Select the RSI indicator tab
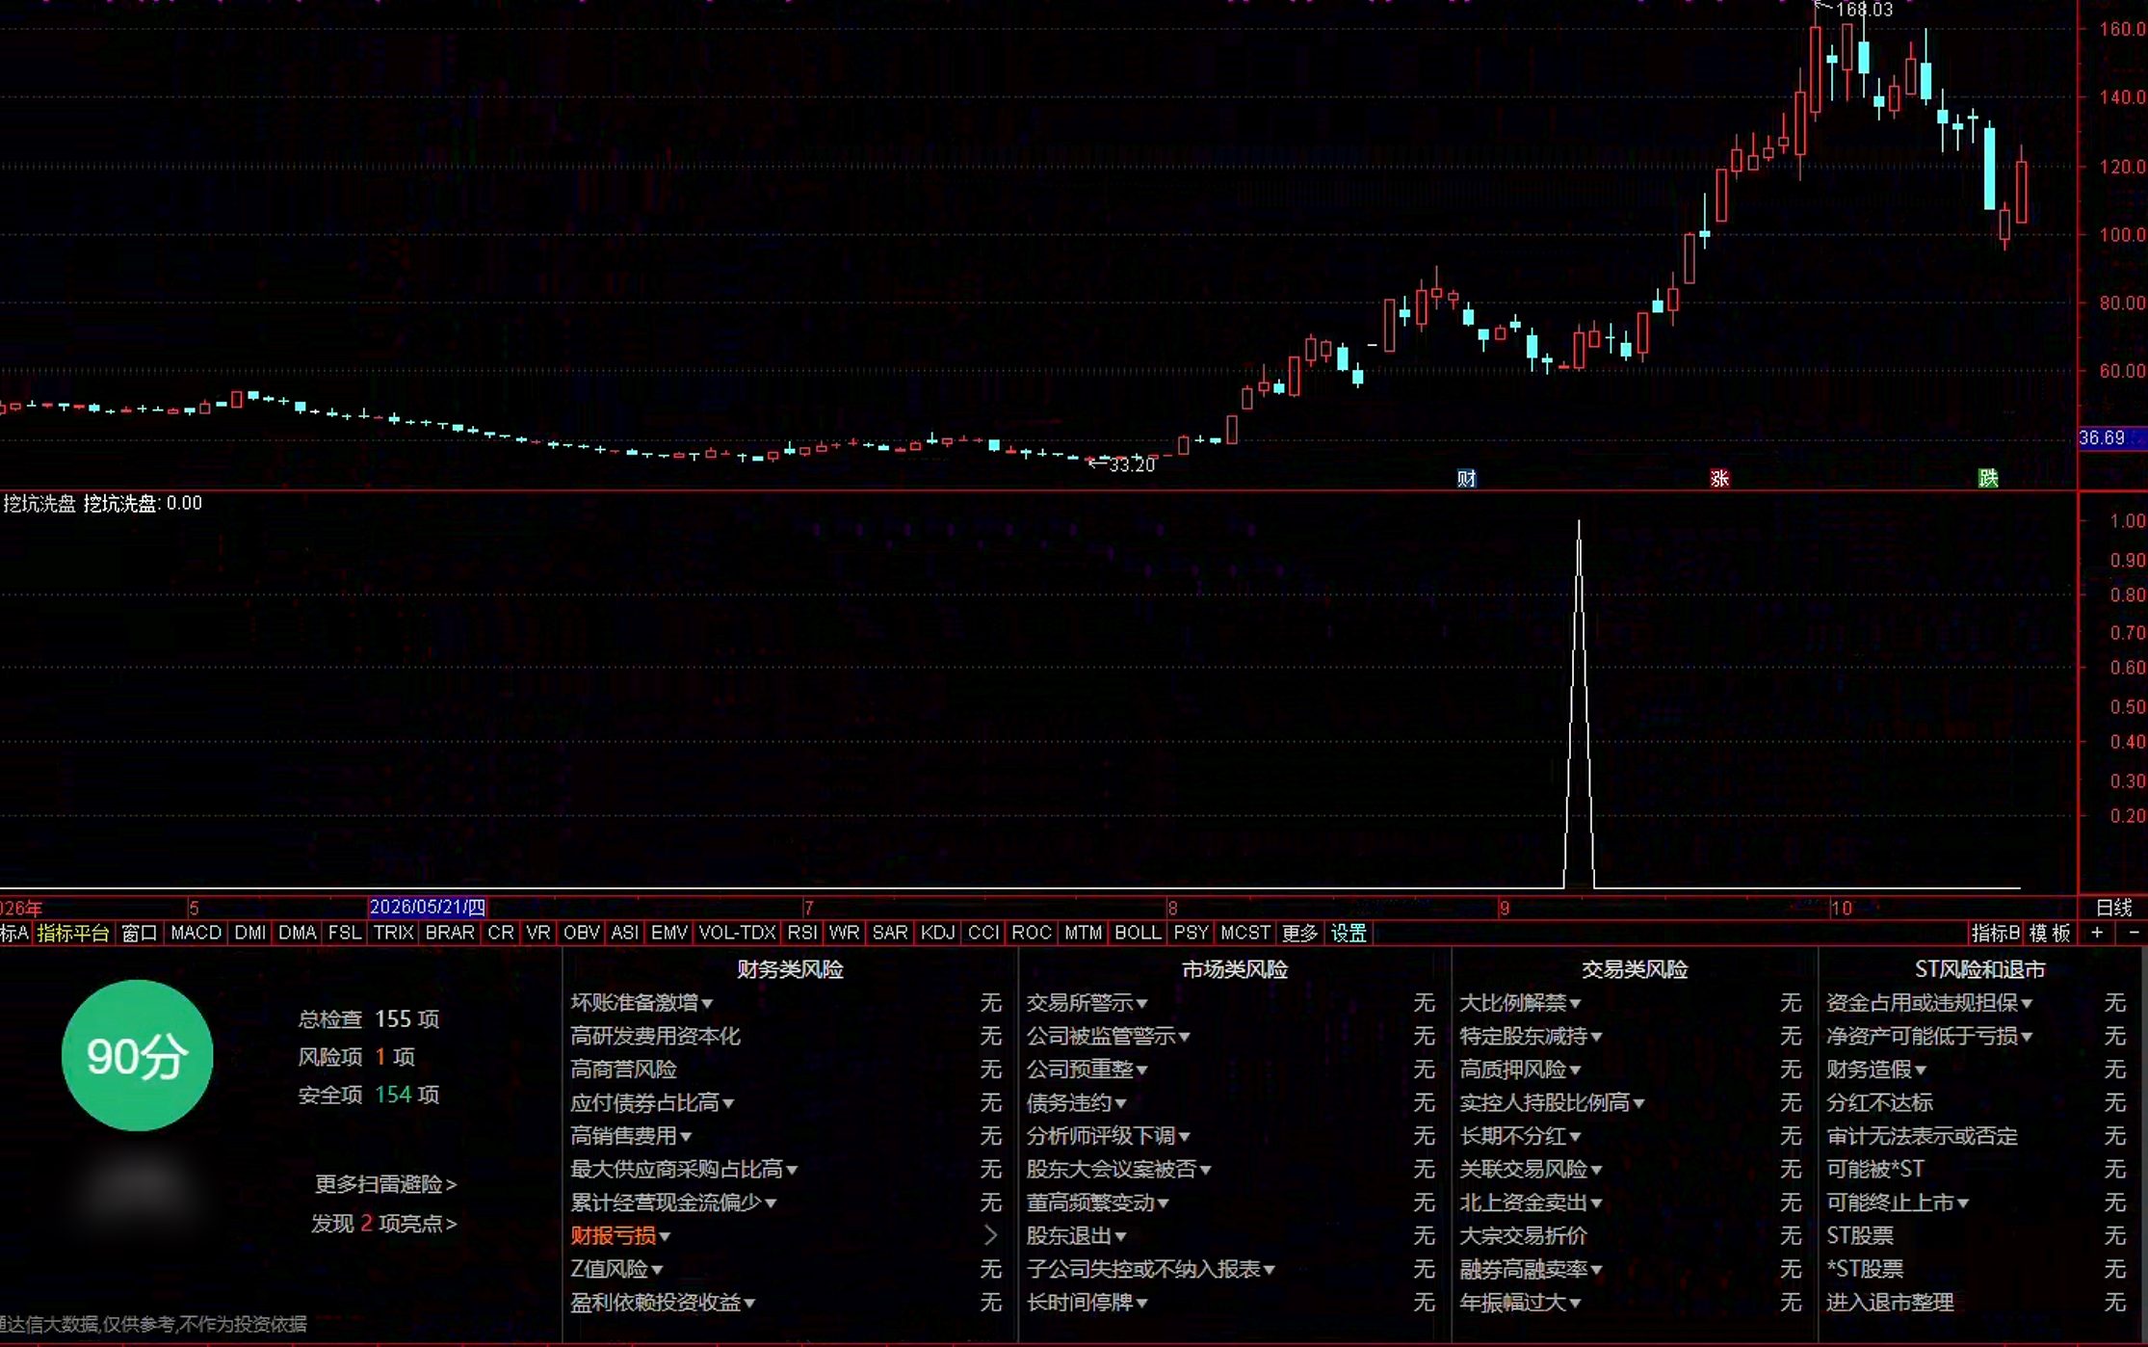This screenshot has width=2148, height=1347. click(801, 933)
